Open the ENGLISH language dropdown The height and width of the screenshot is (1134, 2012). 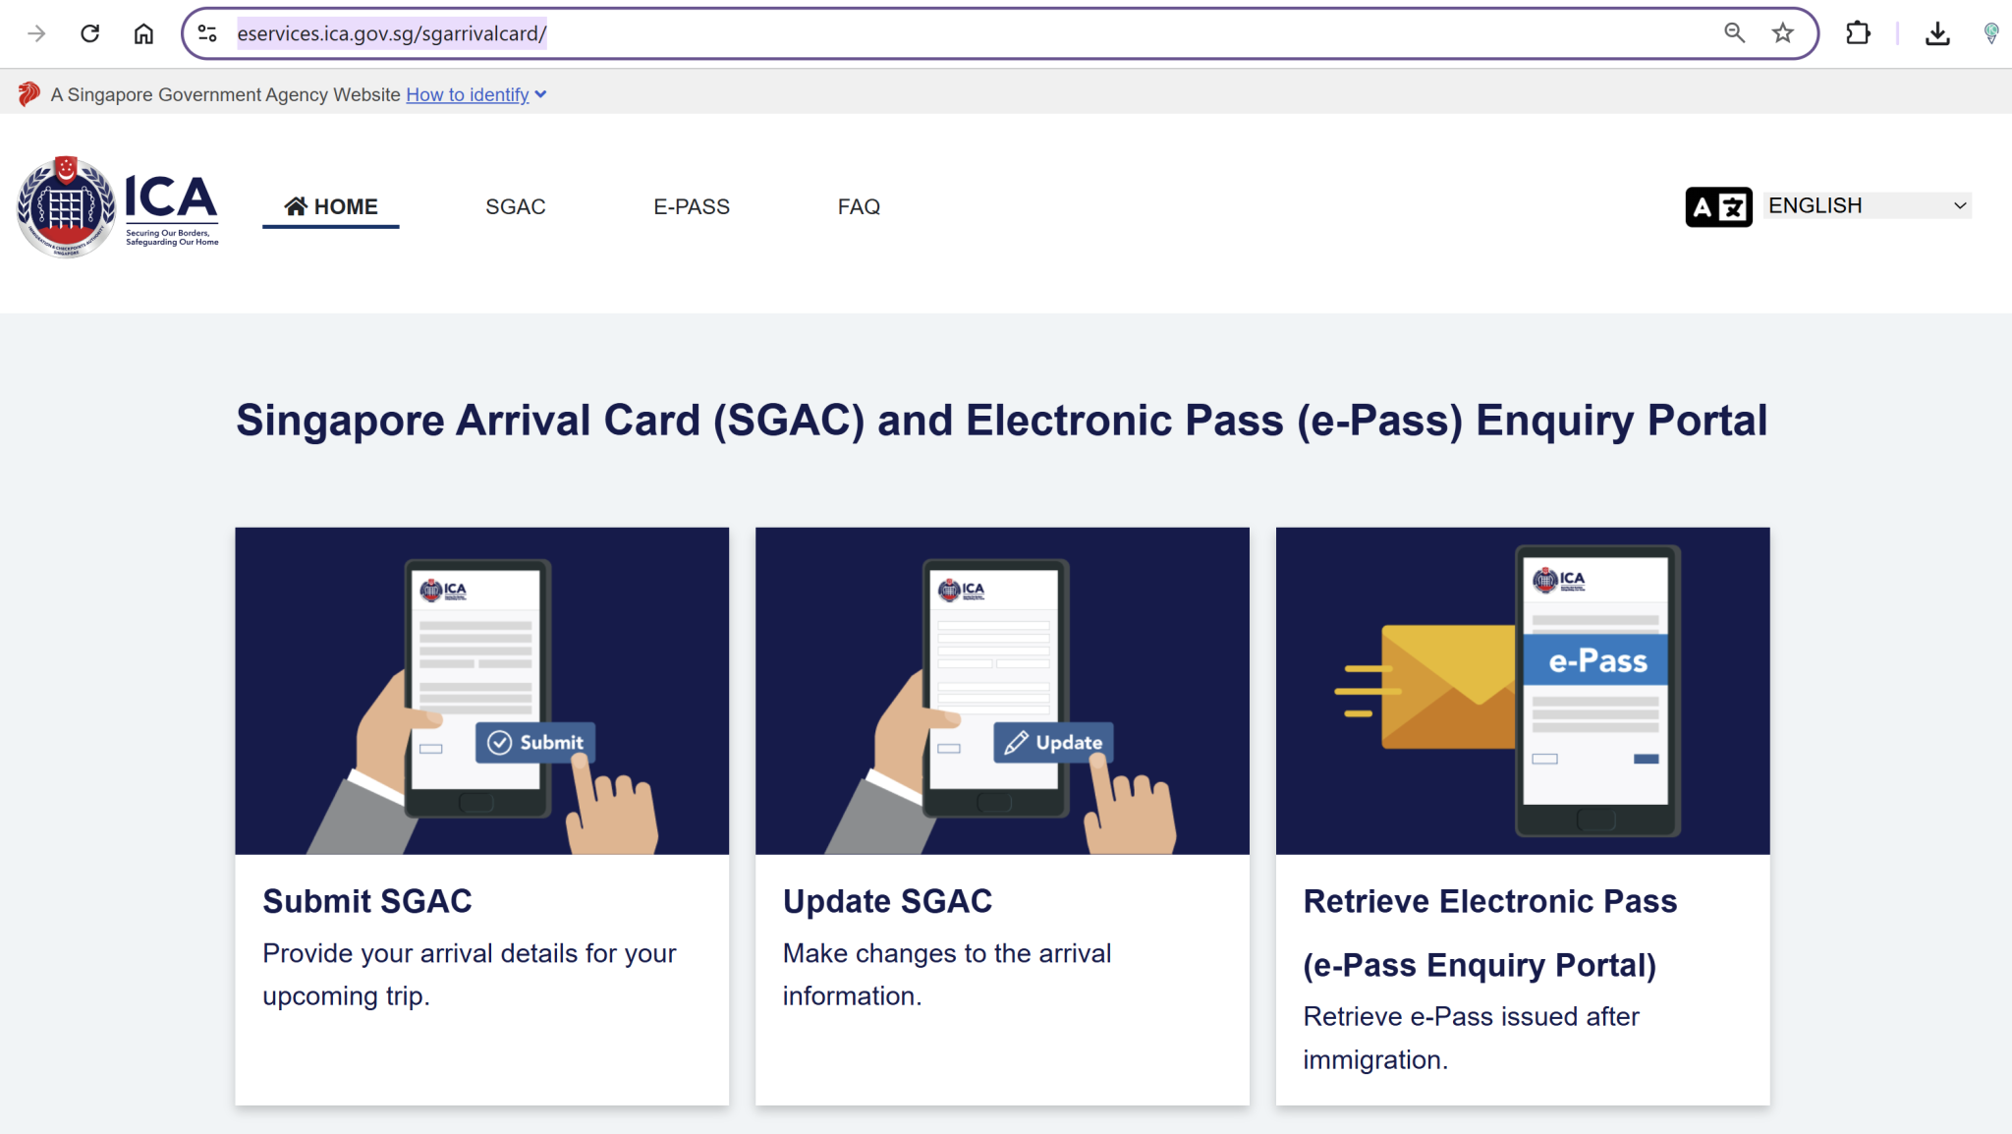1867,205
